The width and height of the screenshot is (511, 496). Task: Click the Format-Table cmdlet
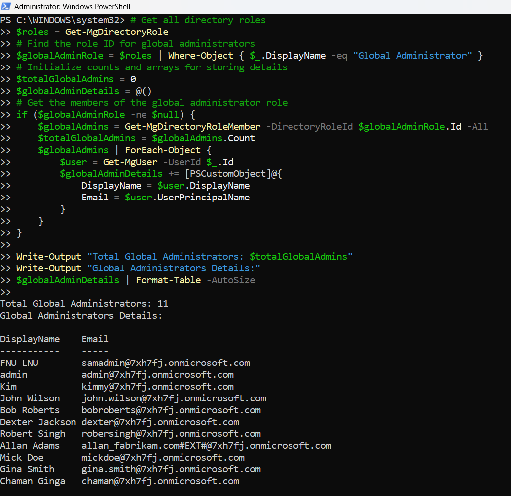click(x=168, y=280)
